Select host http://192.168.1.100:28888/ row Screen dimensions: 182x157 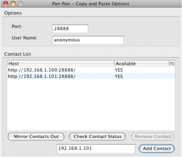(x=91, y=70)
